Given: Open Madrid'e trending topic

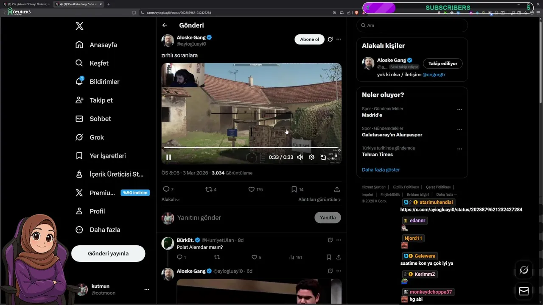Looking at the screenshot, I should tap(372, 115).
